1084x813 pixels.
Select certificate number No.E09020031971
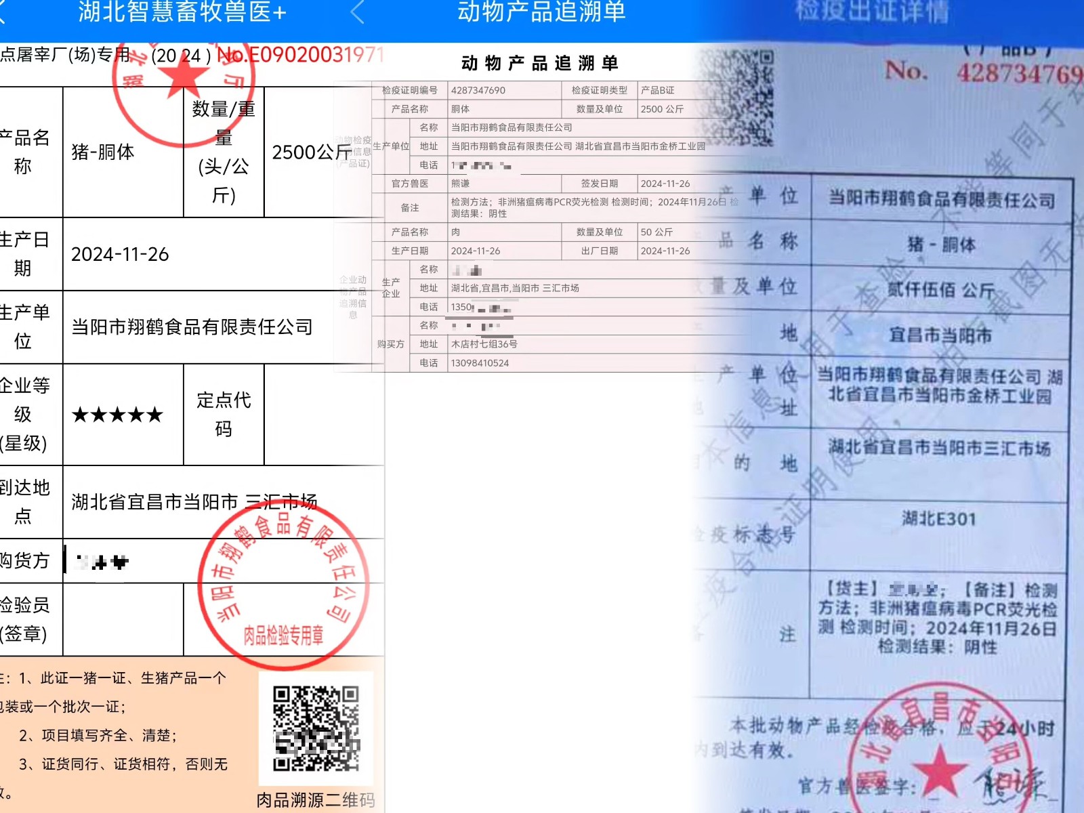click(301, 55)
